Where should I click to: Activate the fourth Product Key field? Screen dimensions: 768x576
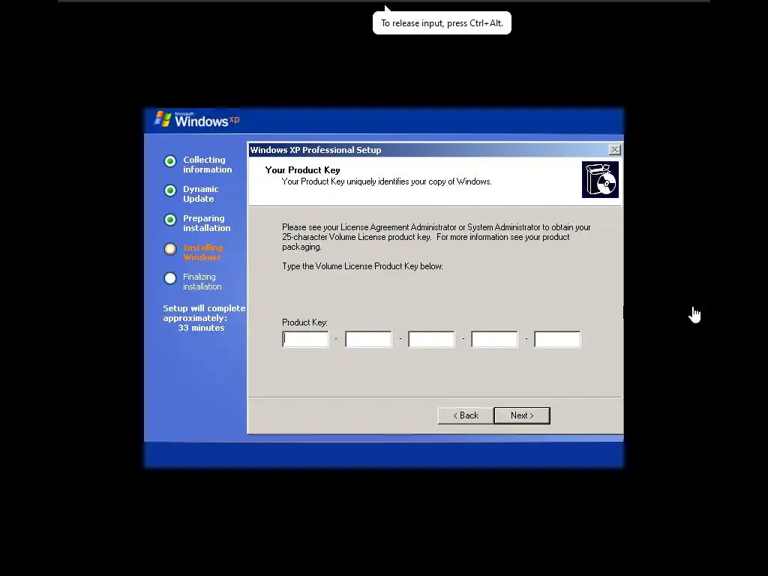(x=494, y=339)
